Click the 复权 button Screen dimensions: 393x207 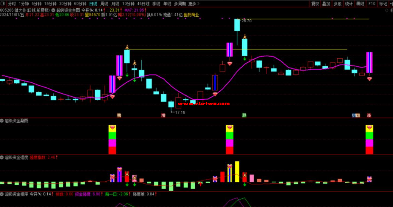point(315,4)
